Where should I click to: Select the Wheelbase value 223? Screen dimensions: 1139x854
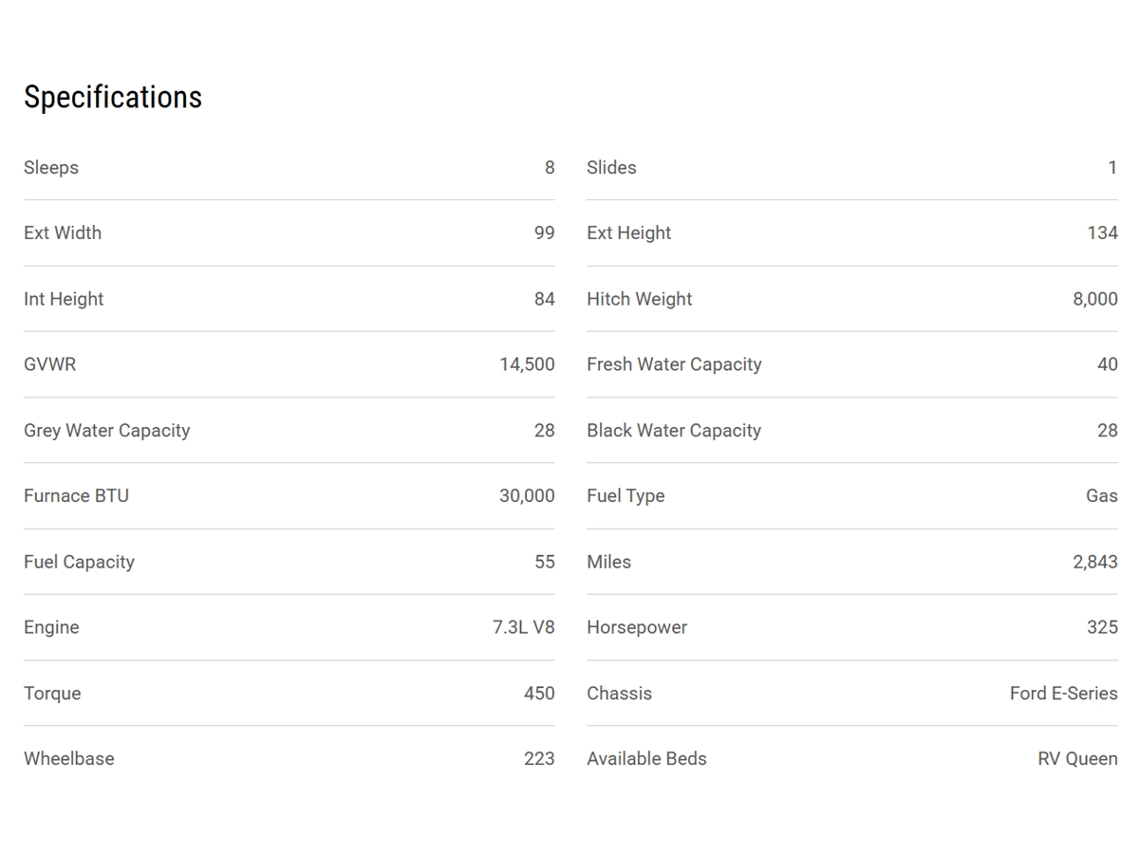tap(539, 759)
